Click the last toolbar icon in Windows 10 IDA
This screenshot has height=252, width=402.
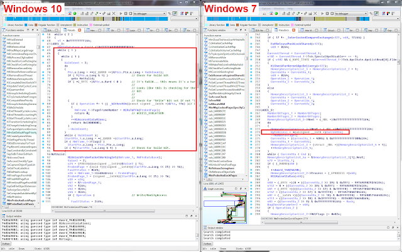click(x=192, y=13)
